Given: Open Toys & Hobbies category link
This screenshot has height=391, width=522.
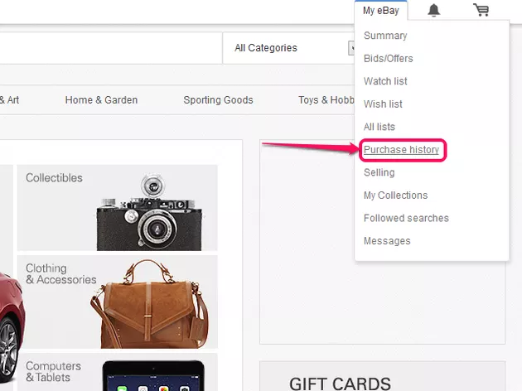Looking at the screenshot, I should [x=326, y=100].
